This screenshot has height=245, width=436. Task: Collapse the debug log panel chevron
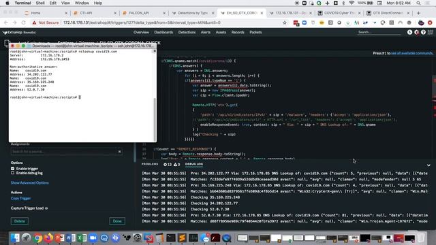(429, 165)
